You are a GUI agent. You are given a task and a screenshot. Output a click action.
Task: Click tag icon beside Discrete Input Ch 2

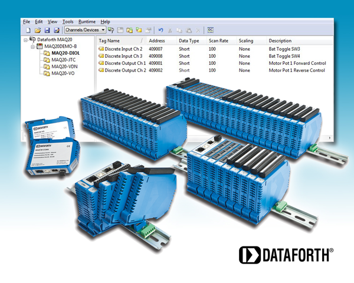point(101,49)
